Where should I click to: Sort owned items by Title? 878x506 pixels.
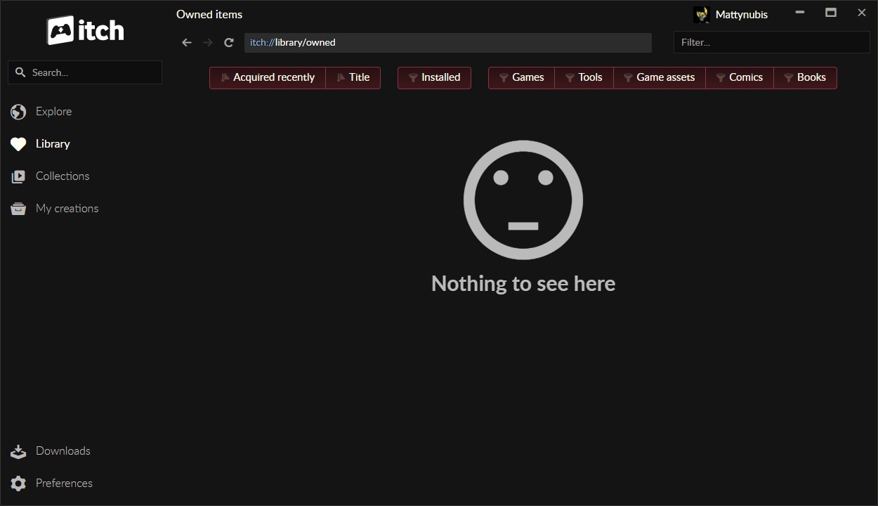click(353, 77)
